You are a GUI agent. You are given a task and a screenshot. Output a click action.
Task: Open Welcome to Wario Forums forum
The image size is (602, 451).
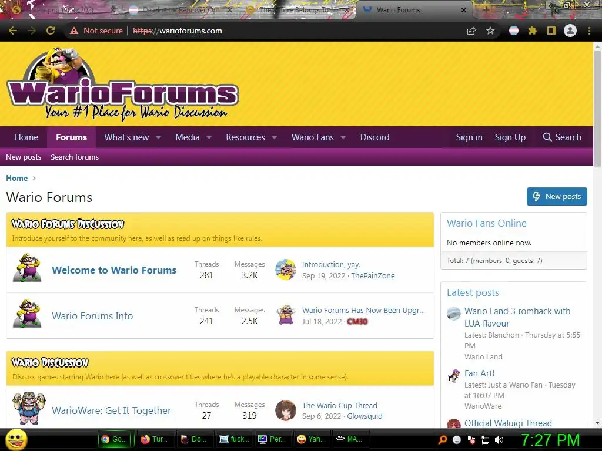click(114, 270)
